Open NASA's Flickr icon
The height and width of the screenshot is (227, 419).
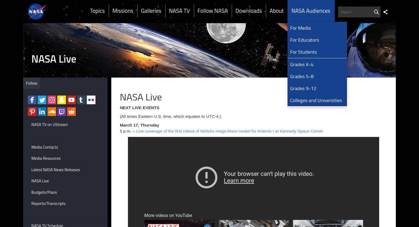pyautogui.click(x=91, y=100)
